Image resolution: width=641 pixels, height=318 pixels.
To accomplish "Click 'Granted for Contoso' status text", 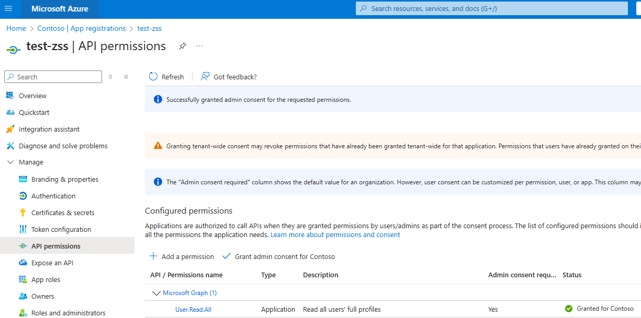I will [x=605, y=309].
